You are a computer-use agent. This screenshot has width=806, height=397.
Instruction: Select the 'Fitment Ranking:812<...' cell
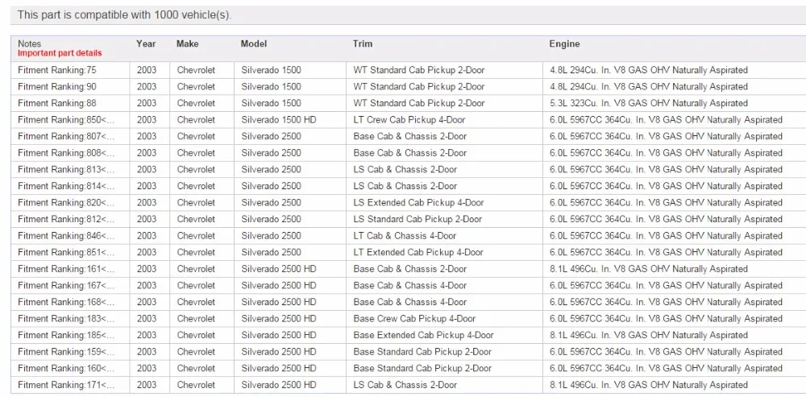(x=70, y=219)
